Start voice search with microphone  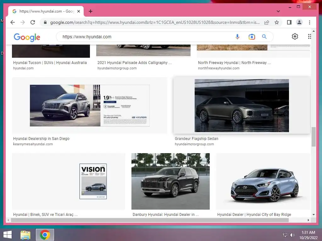pos(237,37)
